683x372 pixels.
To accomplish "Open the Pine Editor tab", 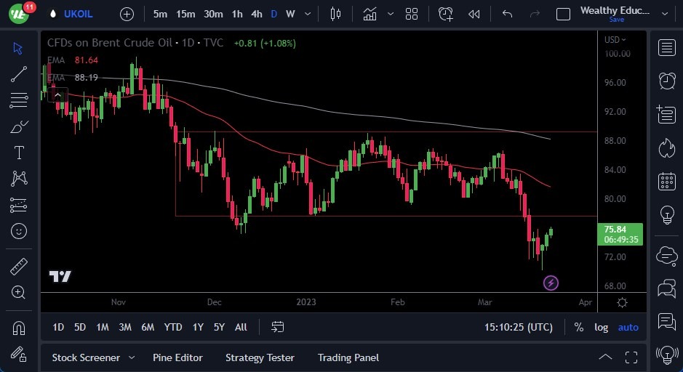I will pyautogui.click(x=177, y=357).
